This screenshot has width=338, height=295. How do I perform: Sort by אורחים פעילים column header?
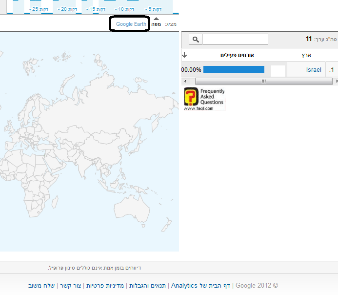(x=237, y=55)
